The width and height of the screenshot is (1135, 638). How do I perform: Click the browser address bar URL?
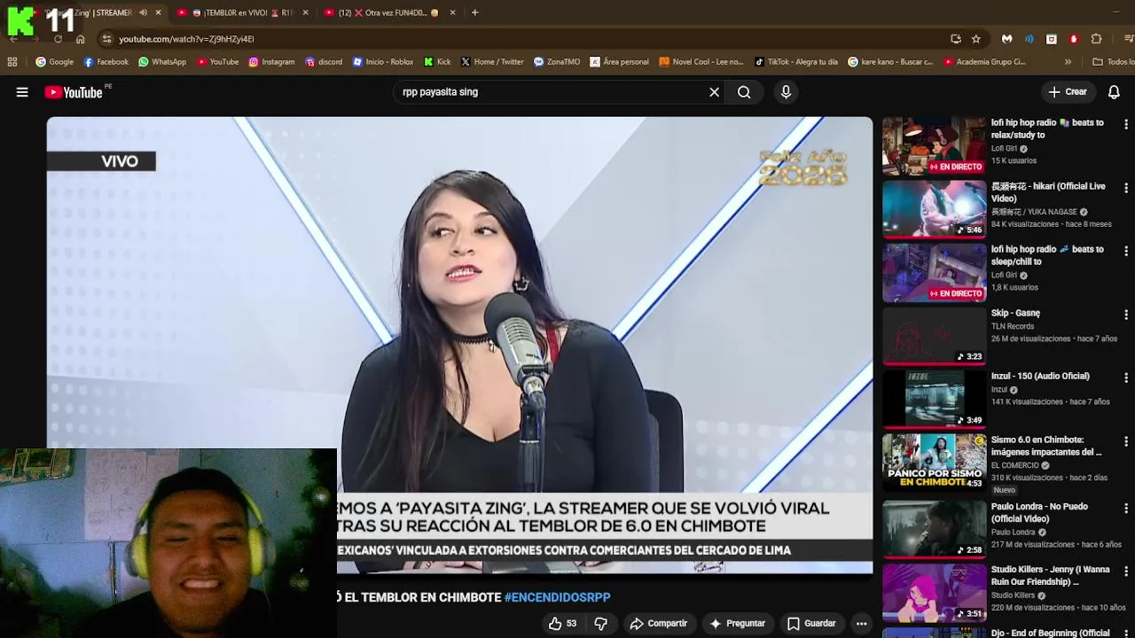click(x=186, y=39)
